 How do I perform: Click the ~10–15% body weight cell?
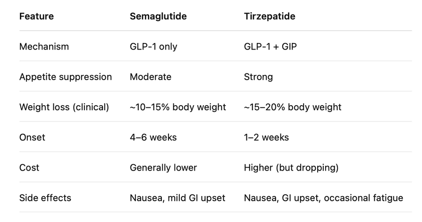point(177,107)
